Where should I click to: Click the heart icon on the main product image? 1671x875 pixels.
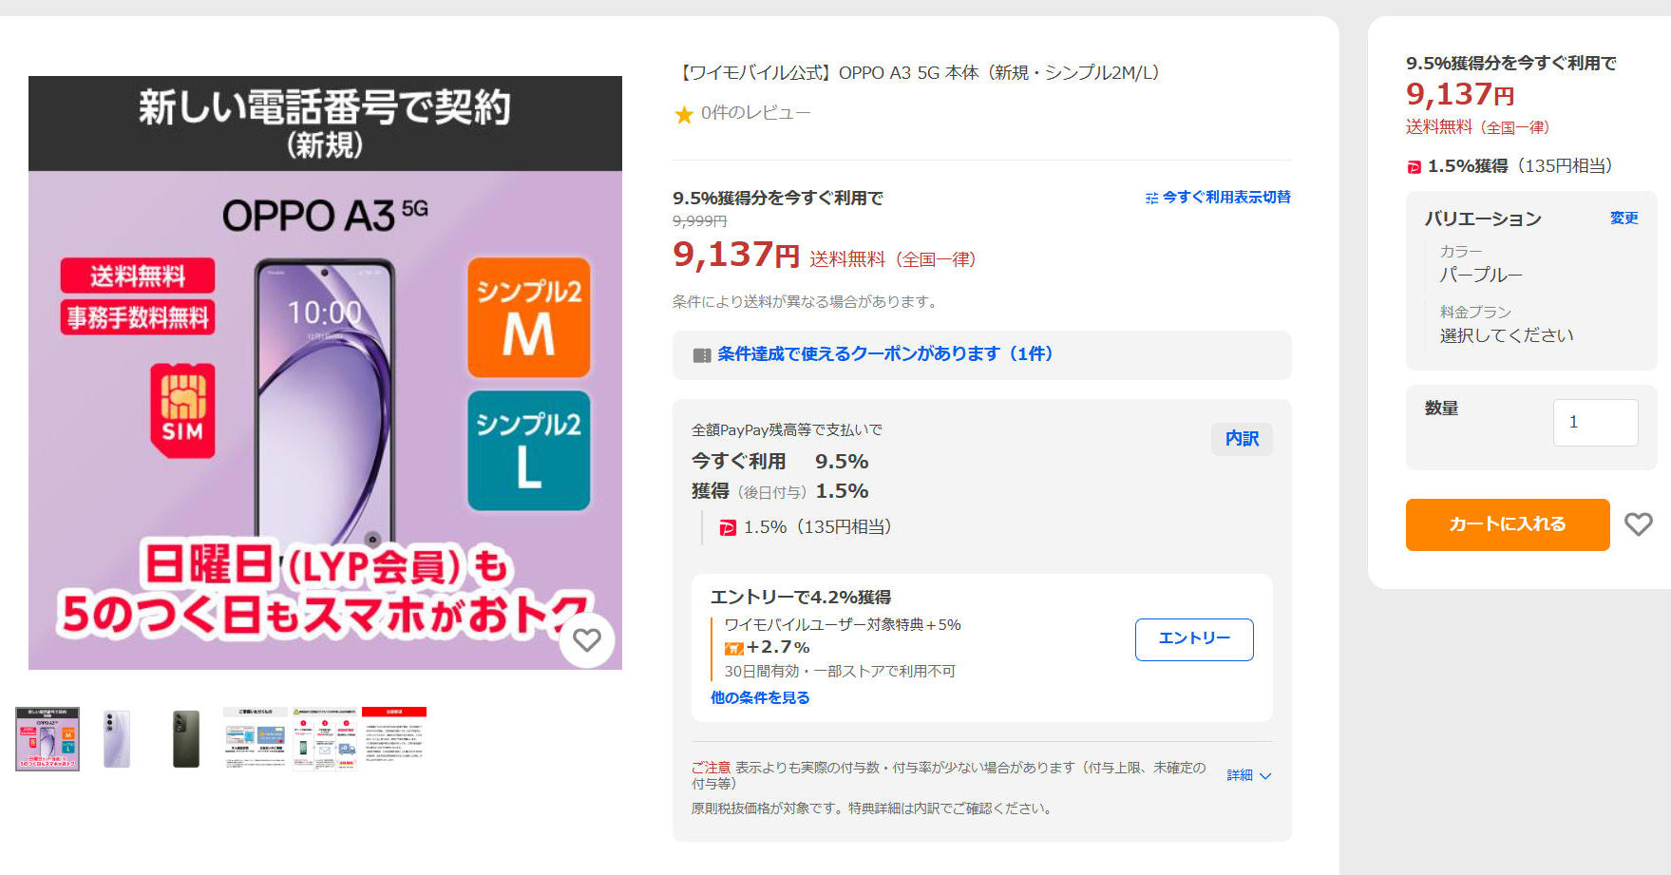click(587, 640)
